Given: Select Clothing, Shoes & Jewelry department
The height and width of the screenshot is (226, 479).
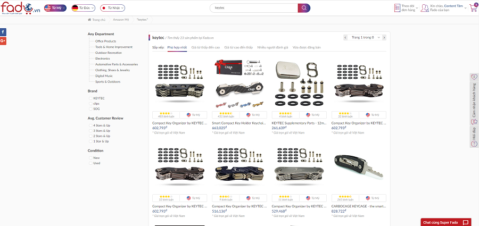Looking at the screenshot, I should (112, 70).
